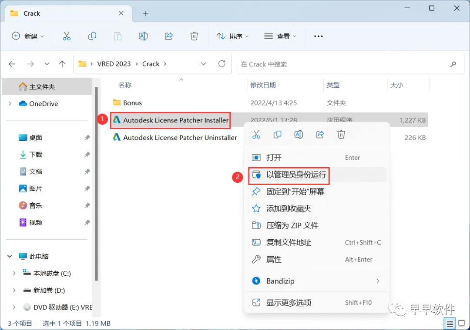The image size is (470, 330).
Task: Expand 本地磁盘 (C:) node
Action: click(x=14, y=274)
